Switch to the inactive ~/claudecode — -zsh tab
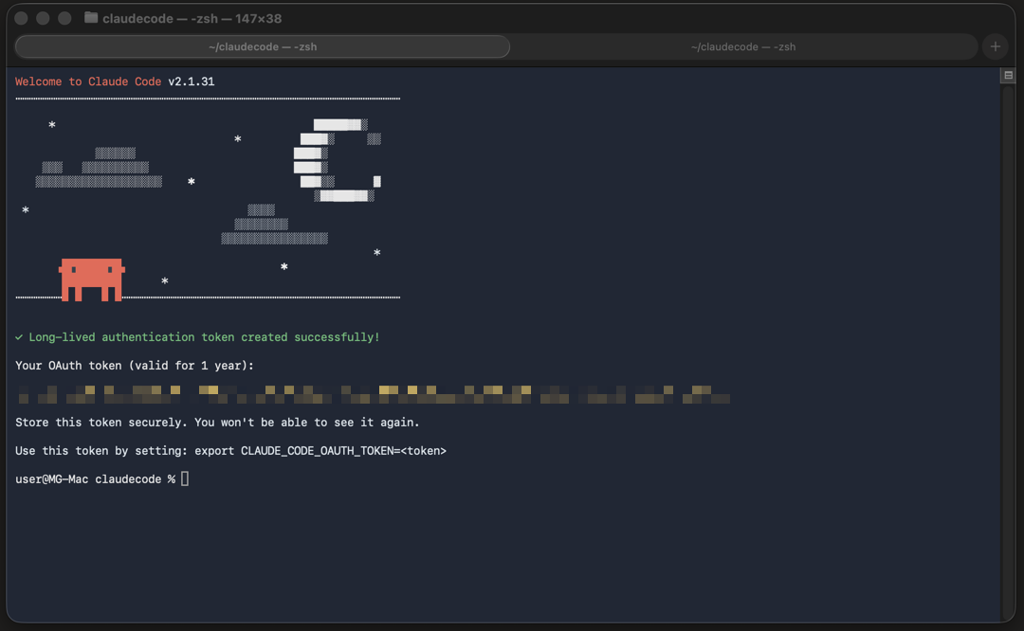This screenshot has width=1024, height=631. click(742, 46)
